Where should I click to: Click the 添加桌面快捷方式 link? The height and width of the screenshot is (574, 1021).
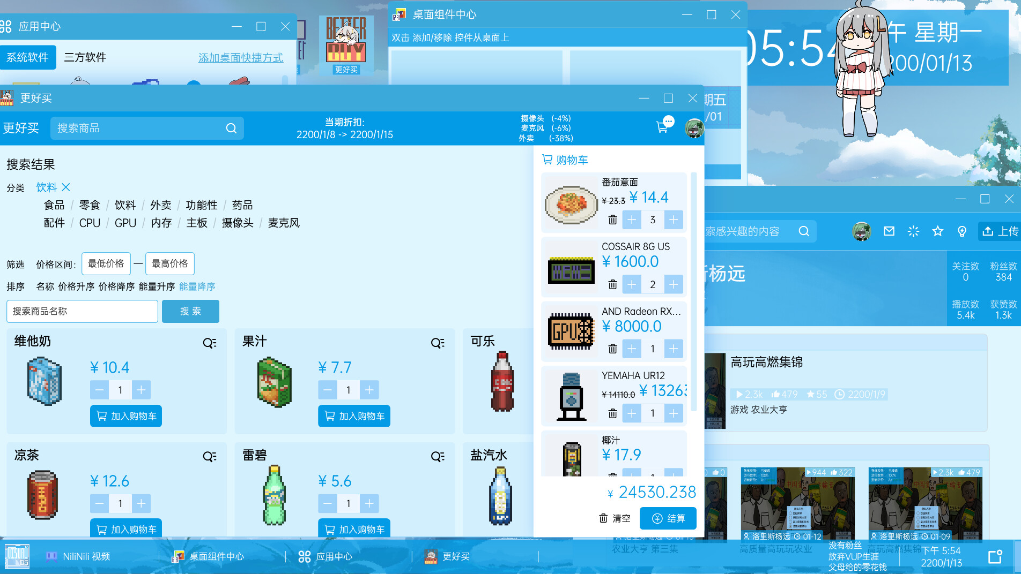241,57
